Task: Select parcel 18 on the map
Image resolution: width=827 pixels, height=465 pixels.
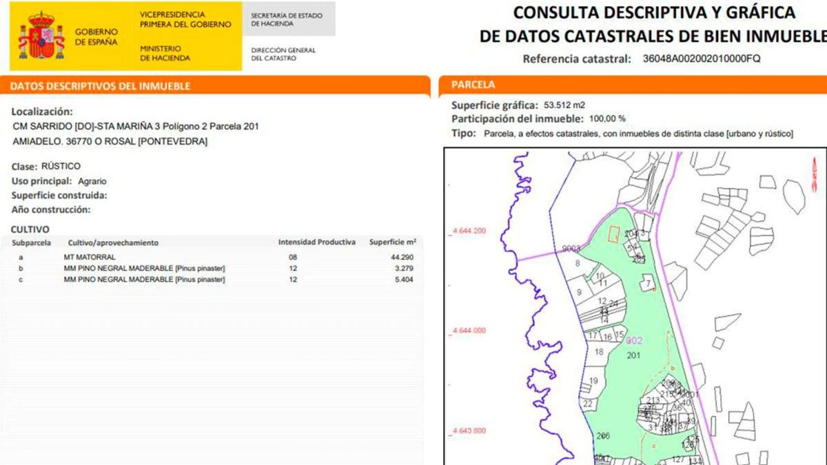Action: coord(599,352)
